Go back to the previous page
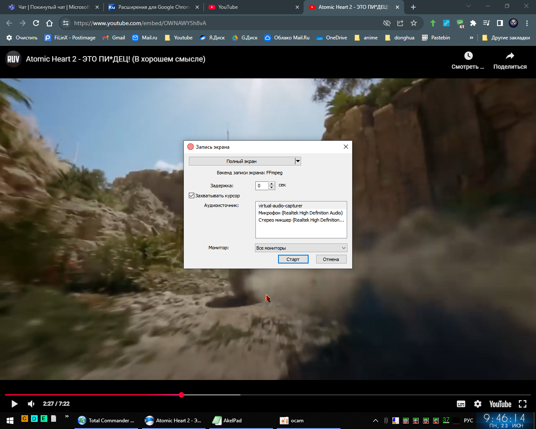 (9, 23)
